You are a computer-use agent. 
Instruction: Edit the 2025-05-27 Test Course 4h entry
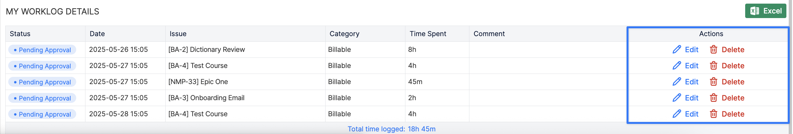coord(685,66)
